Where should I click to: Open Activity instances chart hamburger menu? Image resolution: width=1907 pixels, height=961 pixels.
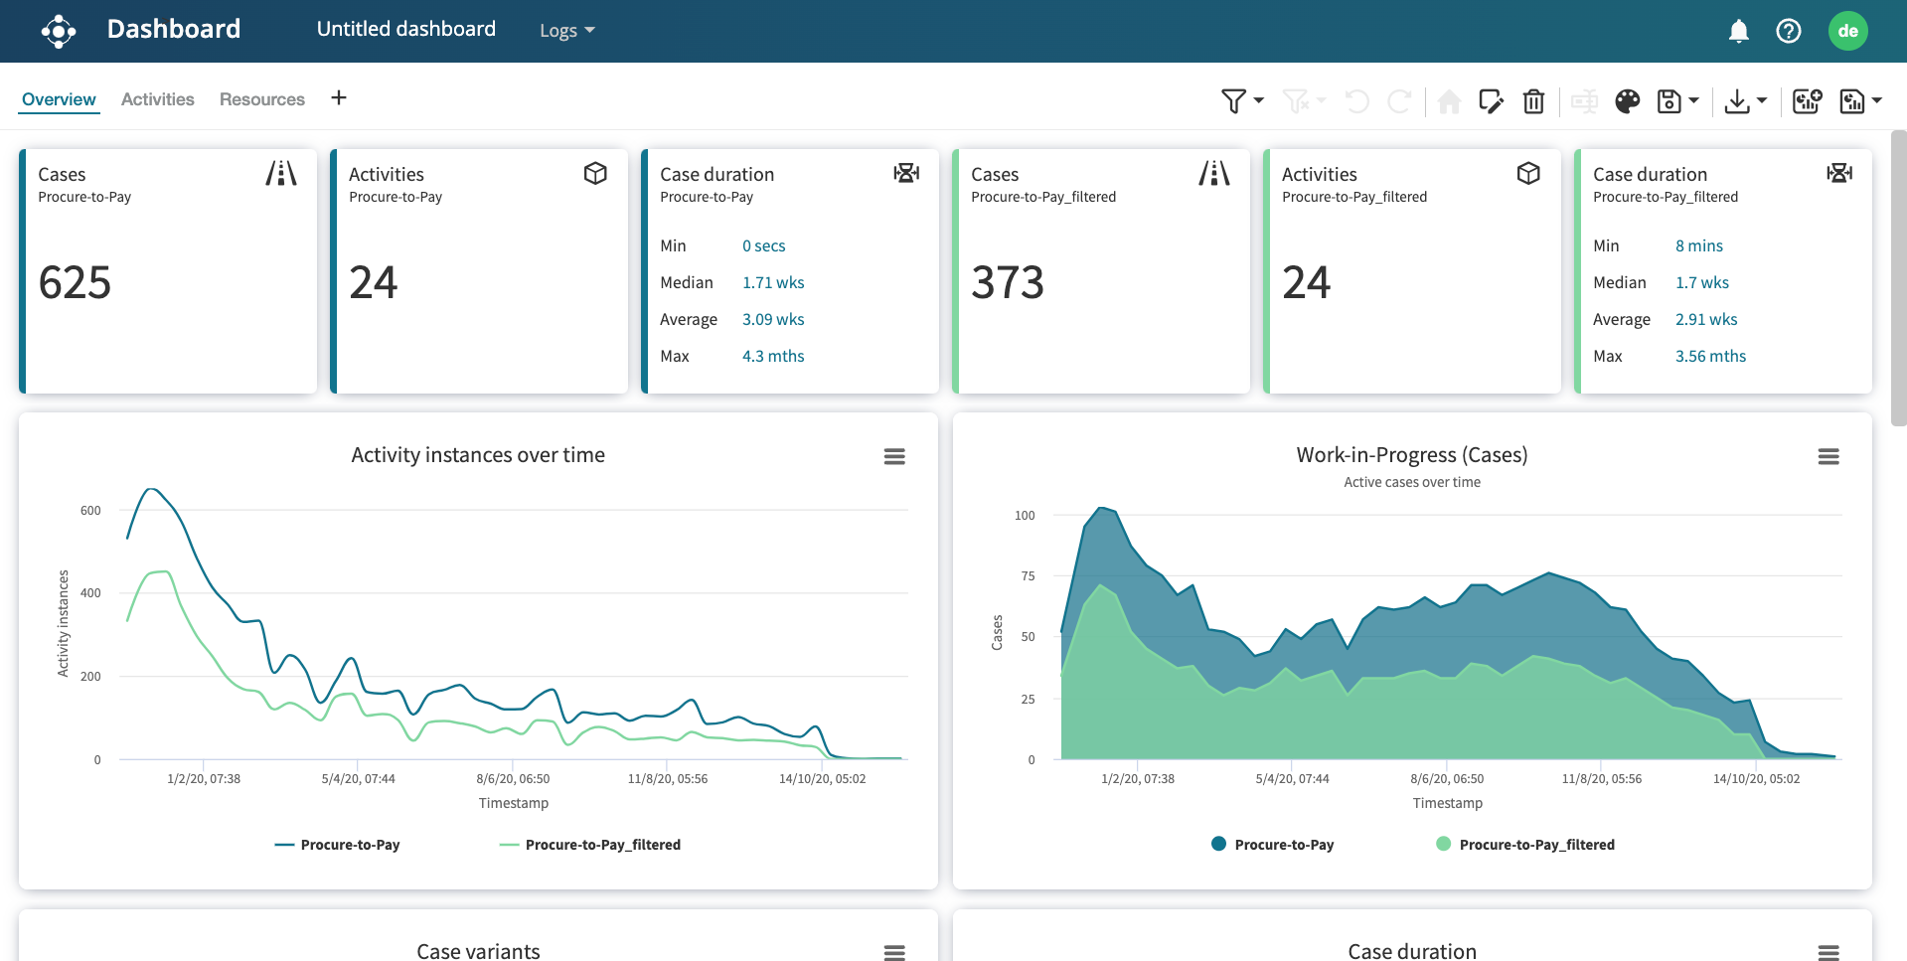pos(894,456)
